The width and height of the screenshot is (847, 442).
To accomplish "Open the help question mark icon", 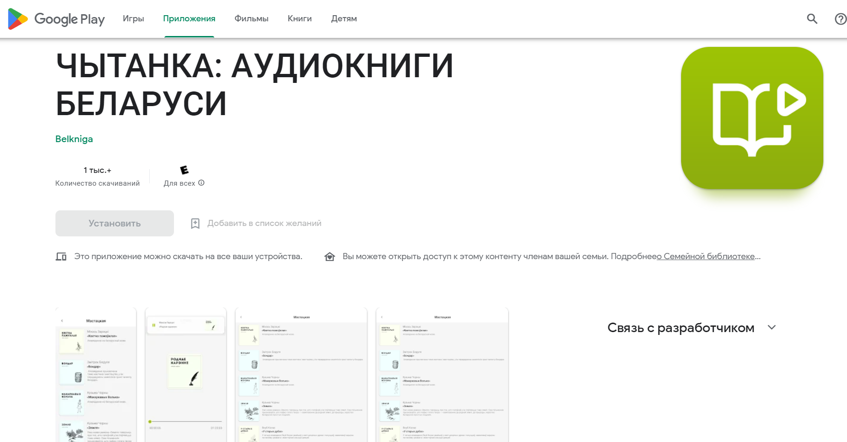I will (840, 19).
